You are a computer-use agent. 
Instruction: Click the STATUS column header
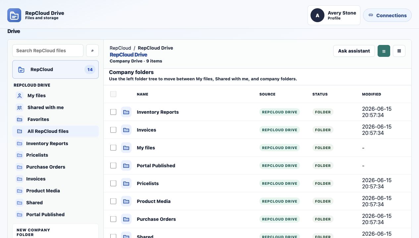(320, 94)
